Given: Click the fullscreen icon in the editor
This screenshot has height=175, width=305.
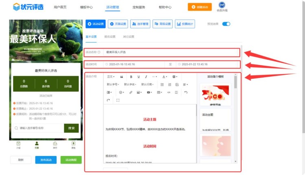Looking at the screenshot, I should coord(118,100).
